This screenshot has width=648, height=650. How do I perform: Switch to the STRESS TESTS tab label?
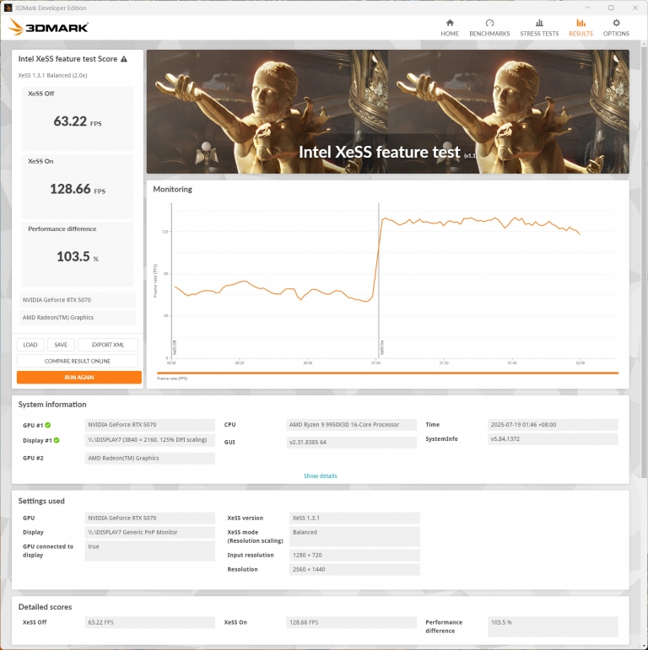(x=539, y=34)
